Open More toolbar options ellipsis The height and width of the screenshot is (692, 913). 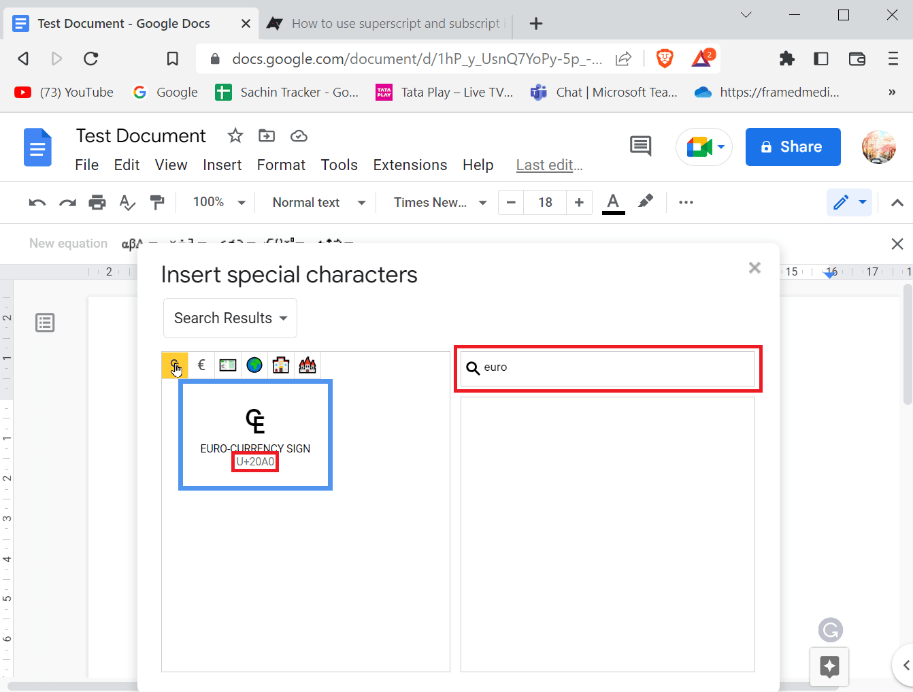[x=686, y=202]
